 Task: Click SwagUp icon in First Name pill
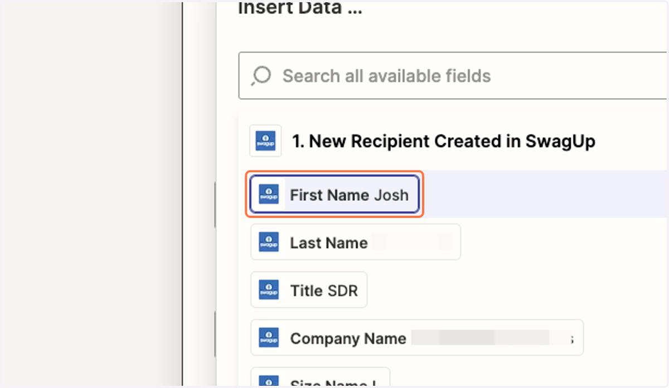[x=269, y=195]
